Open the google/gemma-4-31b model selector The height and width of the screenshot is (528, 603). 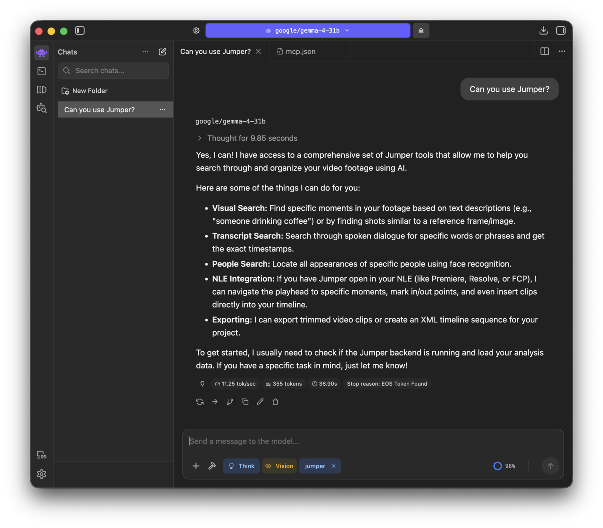click(x=307, y=31)
